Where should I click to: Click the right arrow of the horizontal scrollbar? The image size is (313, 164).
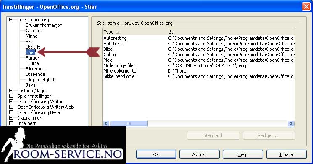pos(291,124)
